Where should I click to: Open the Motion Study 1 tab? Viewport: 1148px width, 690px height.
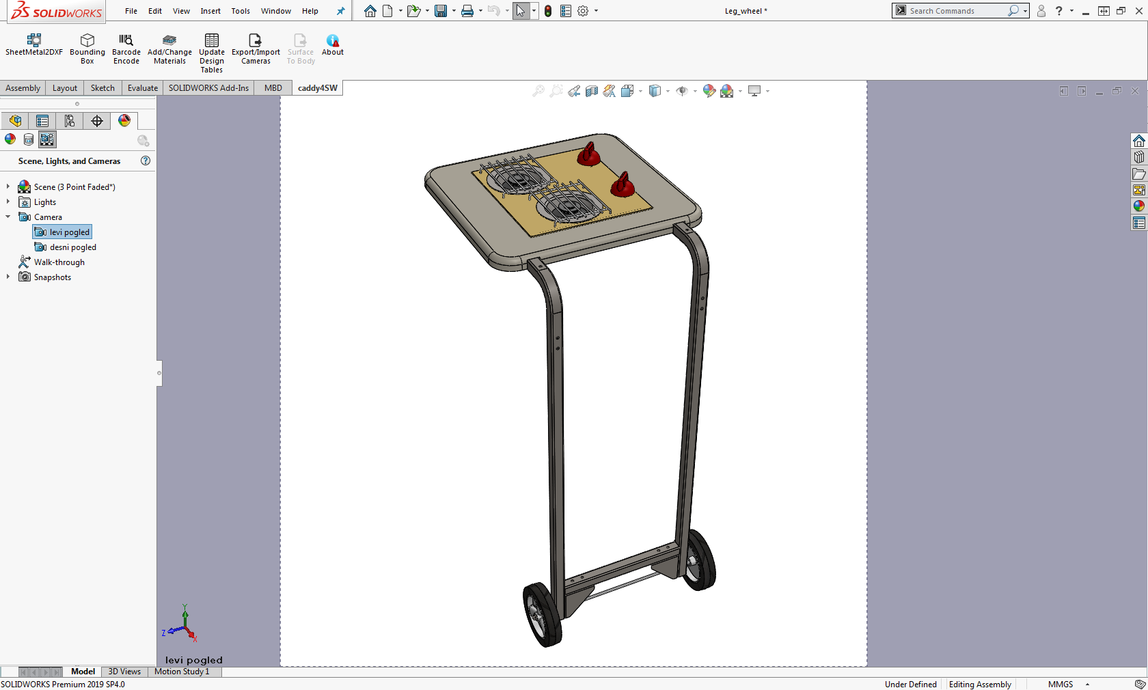pos(181,672)
